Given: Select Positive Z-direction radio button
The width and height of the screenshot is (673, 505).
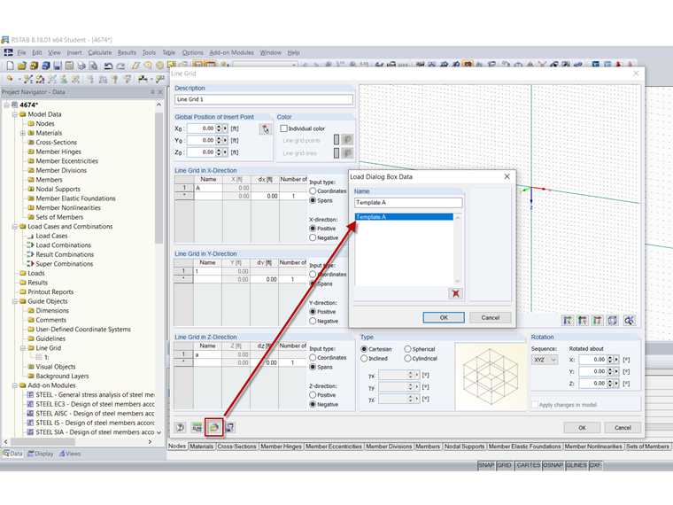Looking at the screenshot, I should coord(313,395).
